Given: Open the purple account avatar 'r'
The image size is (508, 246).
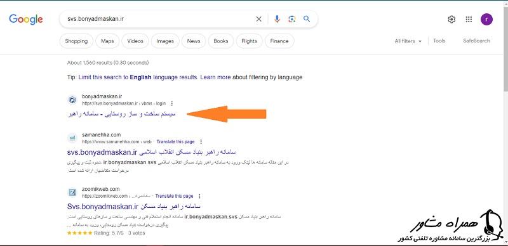Looking at the screenshot, I should point(486,20).
